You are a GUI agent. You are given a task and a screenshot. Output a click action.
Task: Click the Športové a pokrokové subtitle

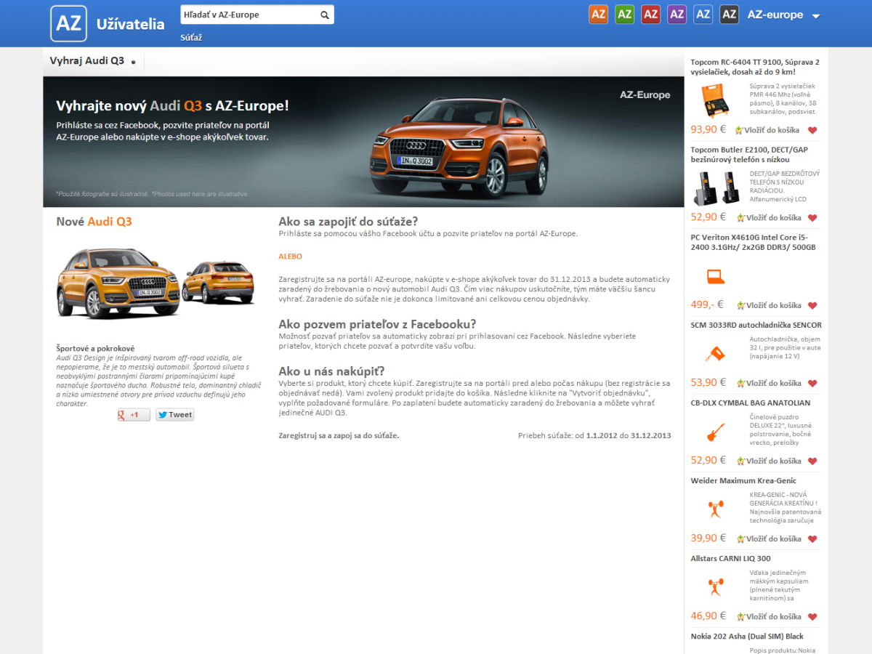[x=95, y=349]
